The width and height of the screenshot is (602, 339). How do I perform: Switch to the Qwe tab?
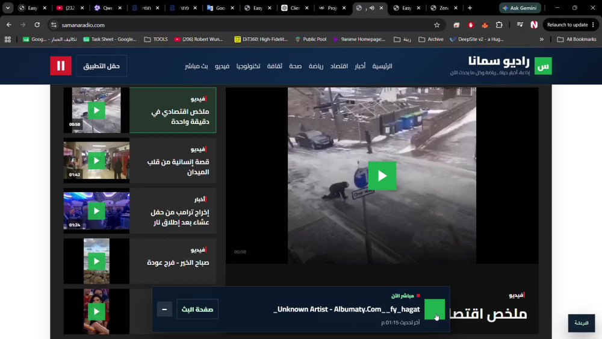[108, 8]
